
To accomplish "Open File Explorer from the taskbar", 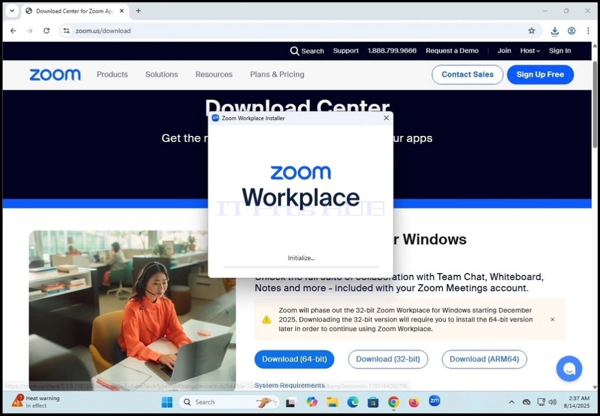I will (332, 402).
